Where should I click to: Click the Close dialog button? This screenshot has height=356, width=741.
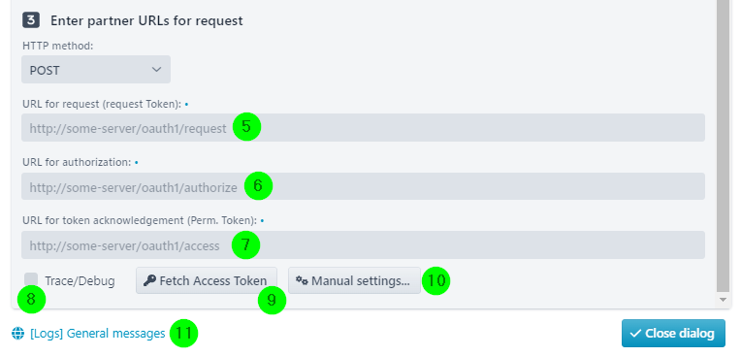click(x=673, y=334)
